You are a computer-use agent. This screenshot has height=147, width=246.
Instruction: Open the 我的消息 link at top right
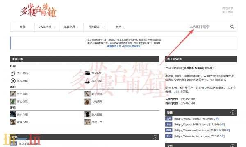tap(228, 8)
